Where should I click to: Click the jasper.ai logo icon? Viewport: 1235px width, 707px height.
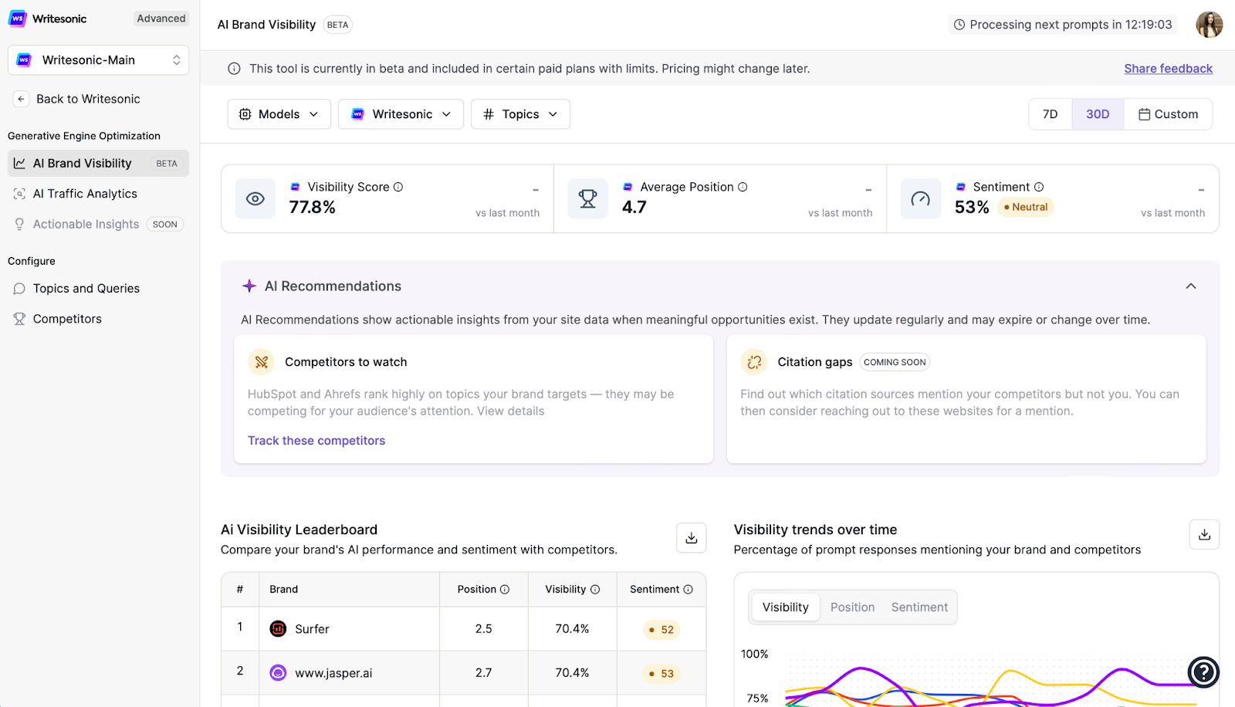click(278, 673)
